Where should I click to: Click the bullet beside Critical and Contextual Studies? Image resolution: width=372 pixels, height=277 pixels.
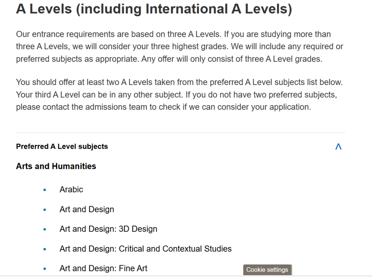[x=45, y=249]
